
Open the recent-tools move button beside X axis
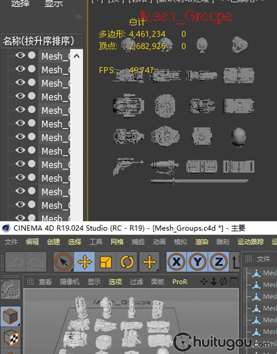pyautogui.click(x=149, y=262)
